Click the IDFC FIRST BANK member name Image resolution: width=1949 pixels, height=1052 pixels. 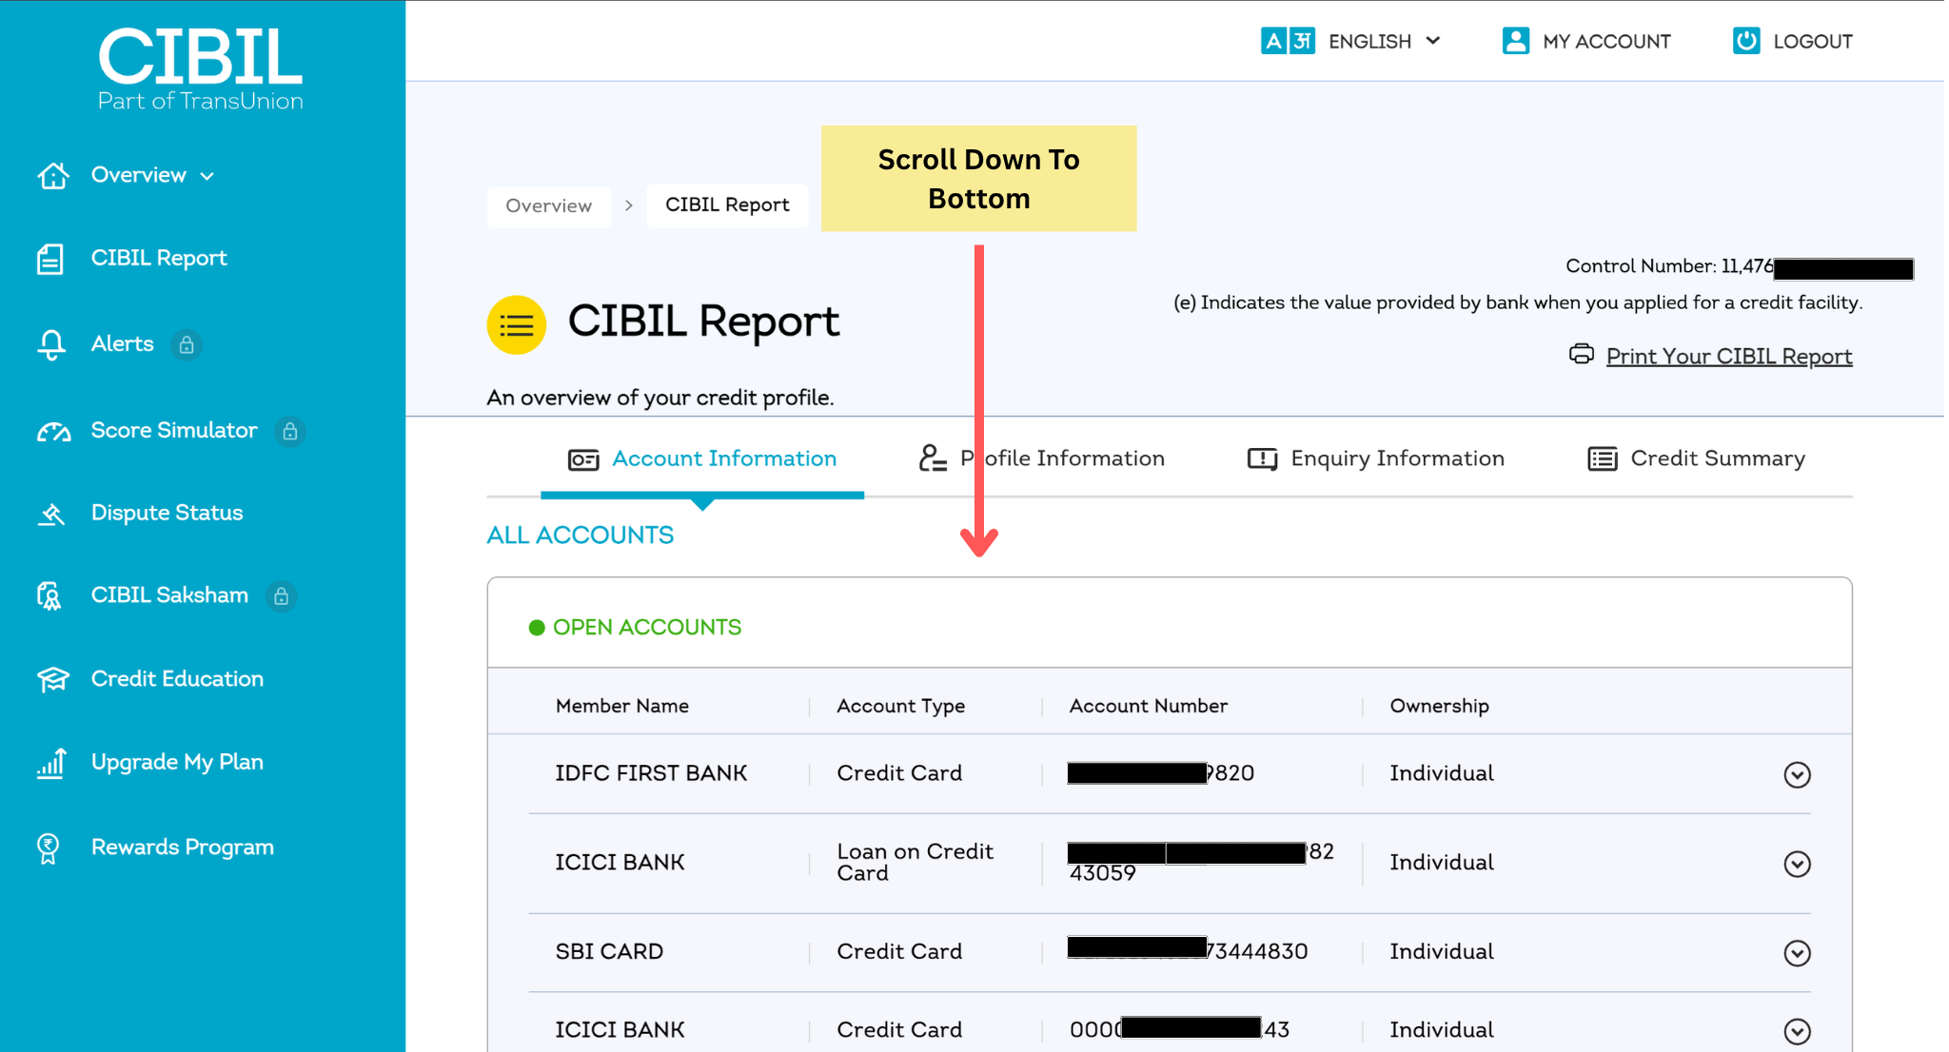[x=651, y=773]
